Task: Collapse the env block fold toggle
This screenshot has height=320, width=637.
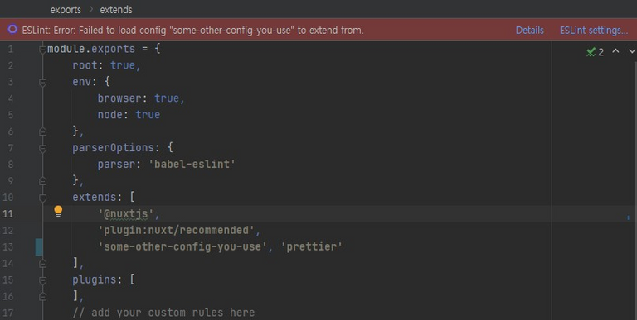Action: 42,82
